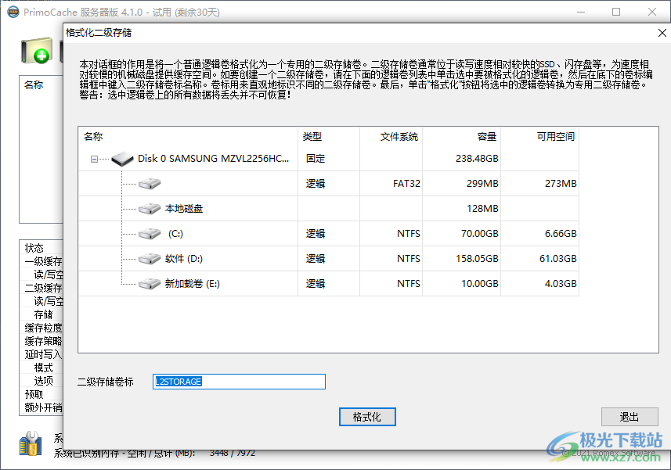The width and height of the screenshot is (671, 470).
Task: Click the PrimoCache title bar app icon
Action: 13,12
